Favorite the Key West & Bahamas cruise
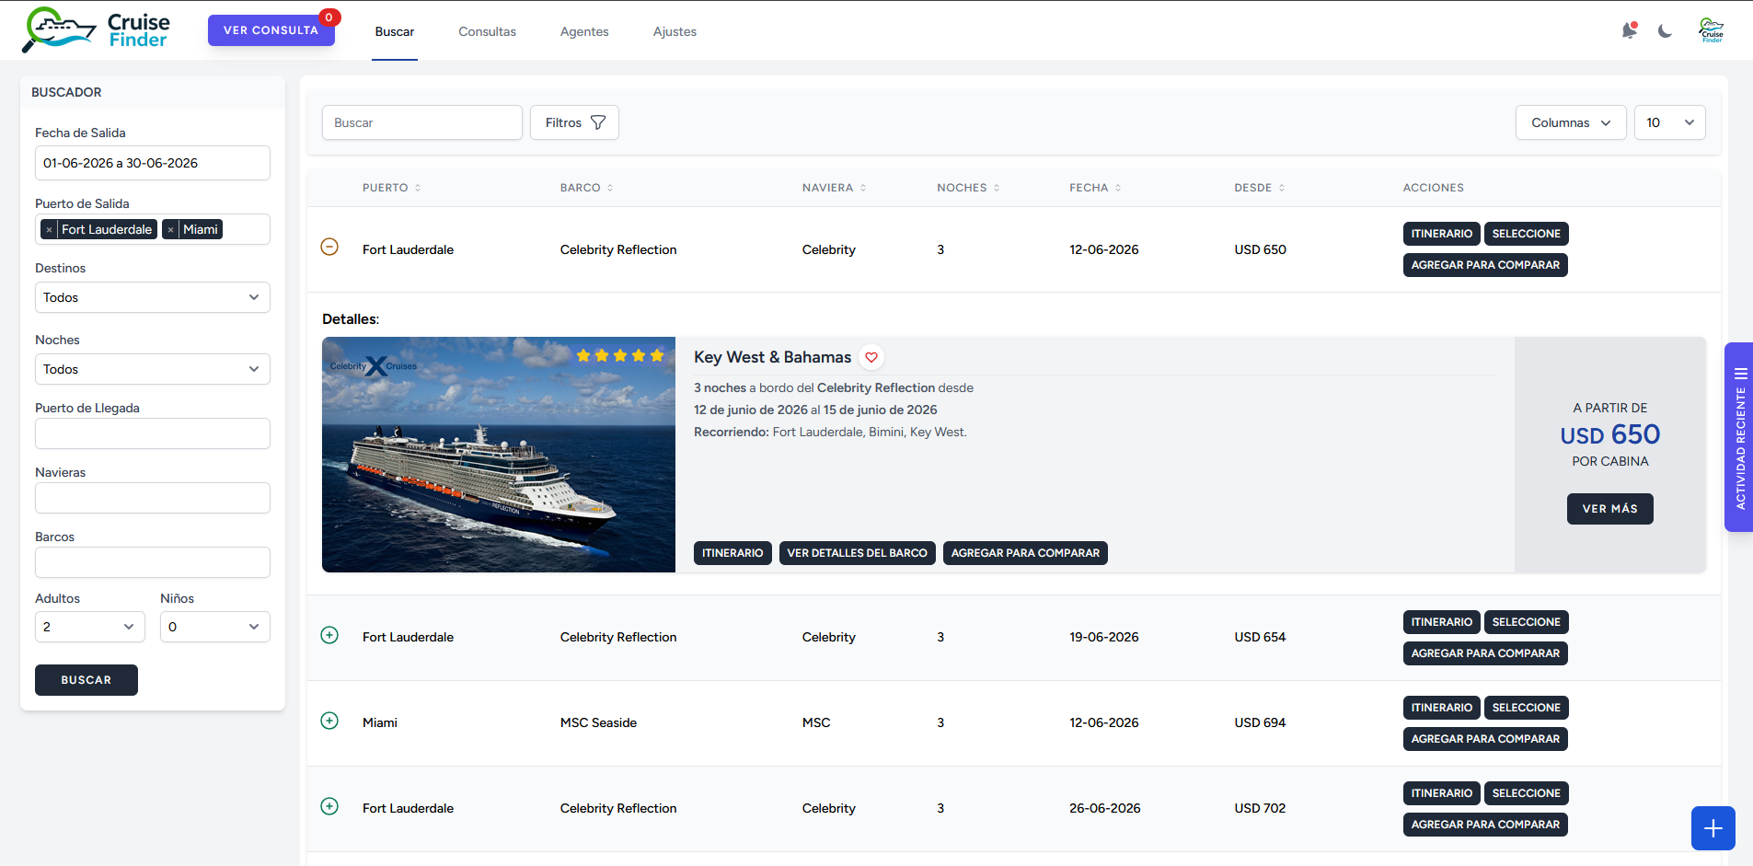The height and width of the screenshot is (866, 1753). (871, 357)
